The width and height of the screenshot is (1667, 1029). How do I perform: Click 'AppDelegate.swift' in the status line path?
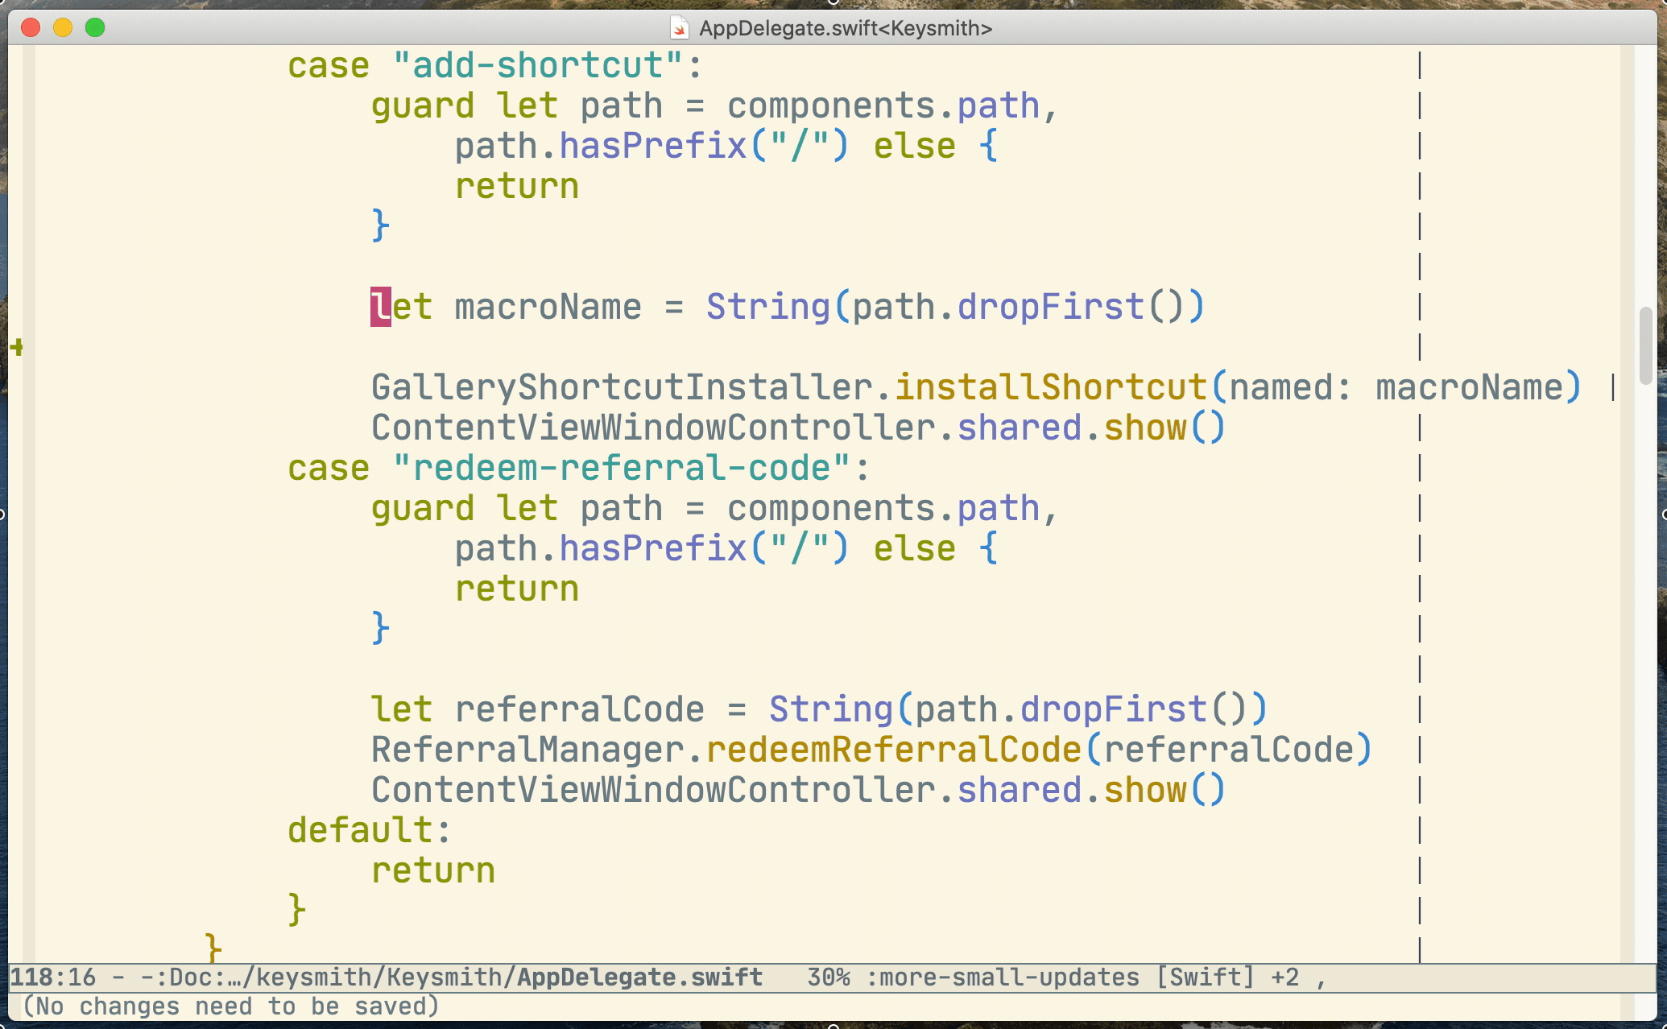pyautogui.click(x=639, y=977)
